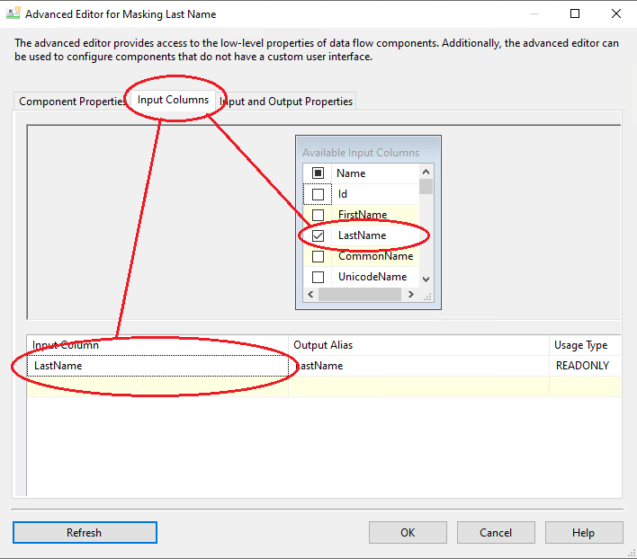Viewport: 637px width, 559px height.
Task: Edit the LastName Output Alias cell
Action: pyautogui.click(x=418, y=366)
